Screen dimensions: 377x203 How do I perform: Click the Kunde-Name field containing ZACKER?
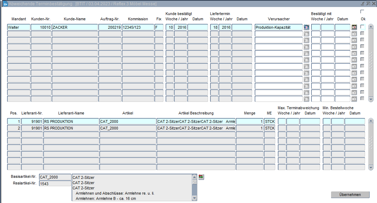tap(74, 27)
